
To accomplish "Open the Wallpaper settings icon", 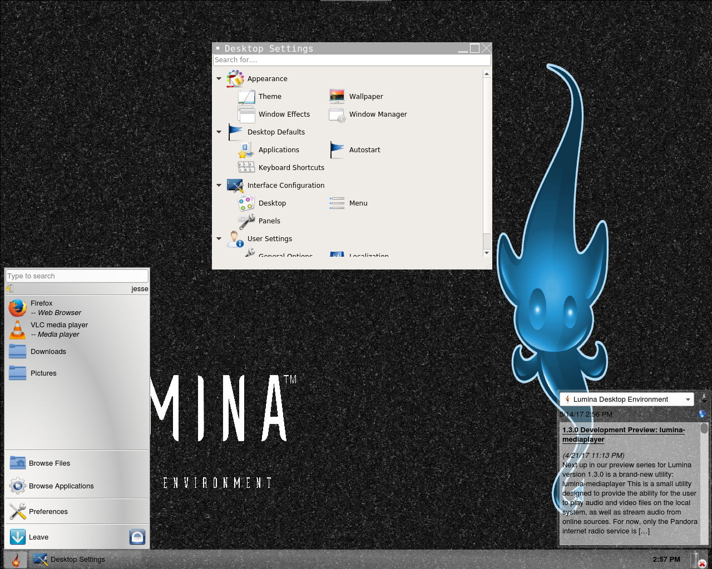I will click(337, 97).
